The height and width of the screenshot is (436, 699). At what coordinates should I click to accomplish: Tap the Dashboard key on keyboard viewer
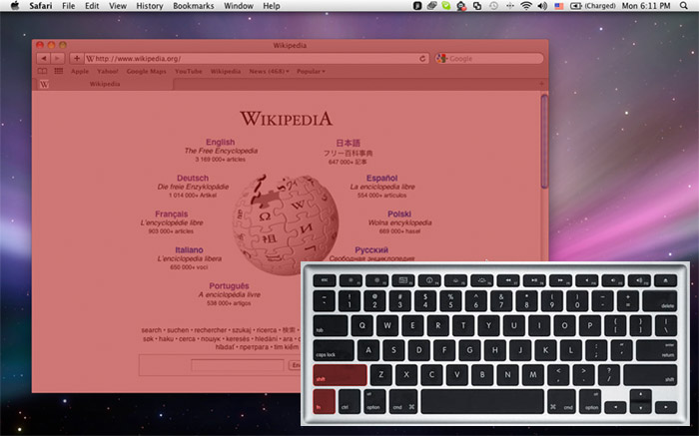click(x=429, y=280)
